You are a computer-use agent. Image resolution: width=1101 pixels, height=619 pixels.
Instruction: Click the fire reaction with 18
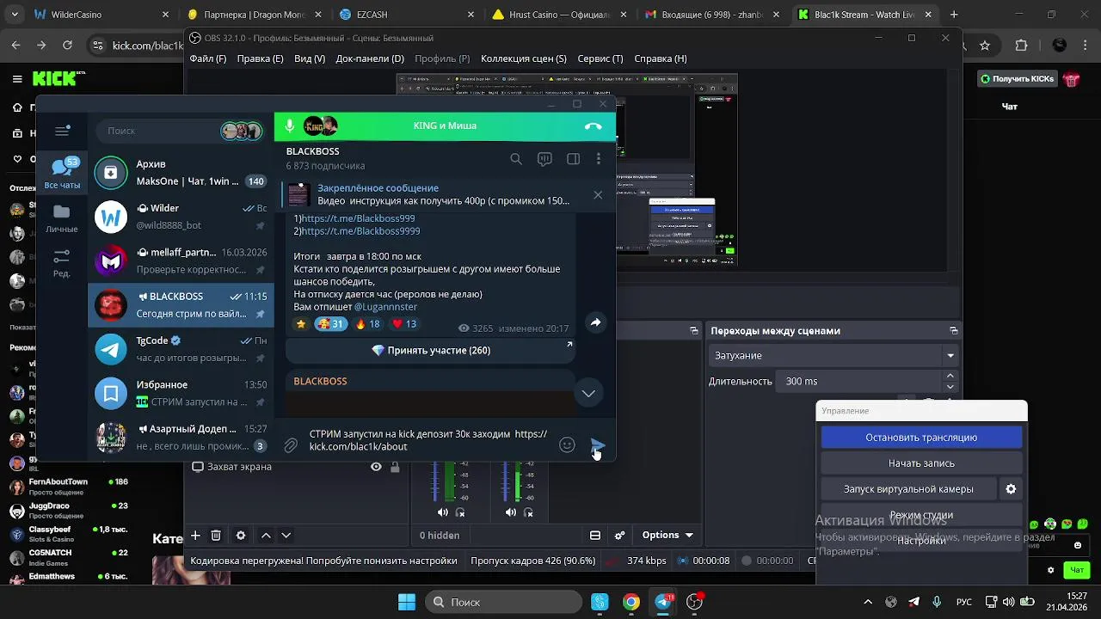pos(367,324)
